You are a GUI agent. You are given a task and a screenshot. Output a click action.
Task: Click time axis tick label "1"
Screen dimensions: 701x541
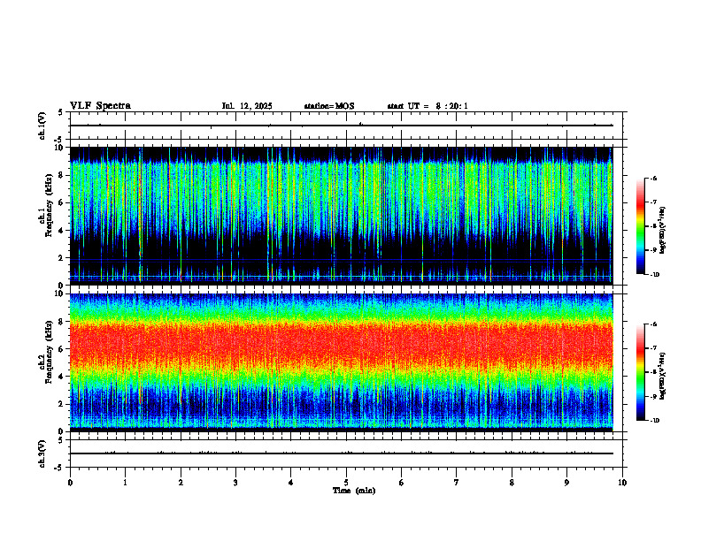click(x=125, y=483)
